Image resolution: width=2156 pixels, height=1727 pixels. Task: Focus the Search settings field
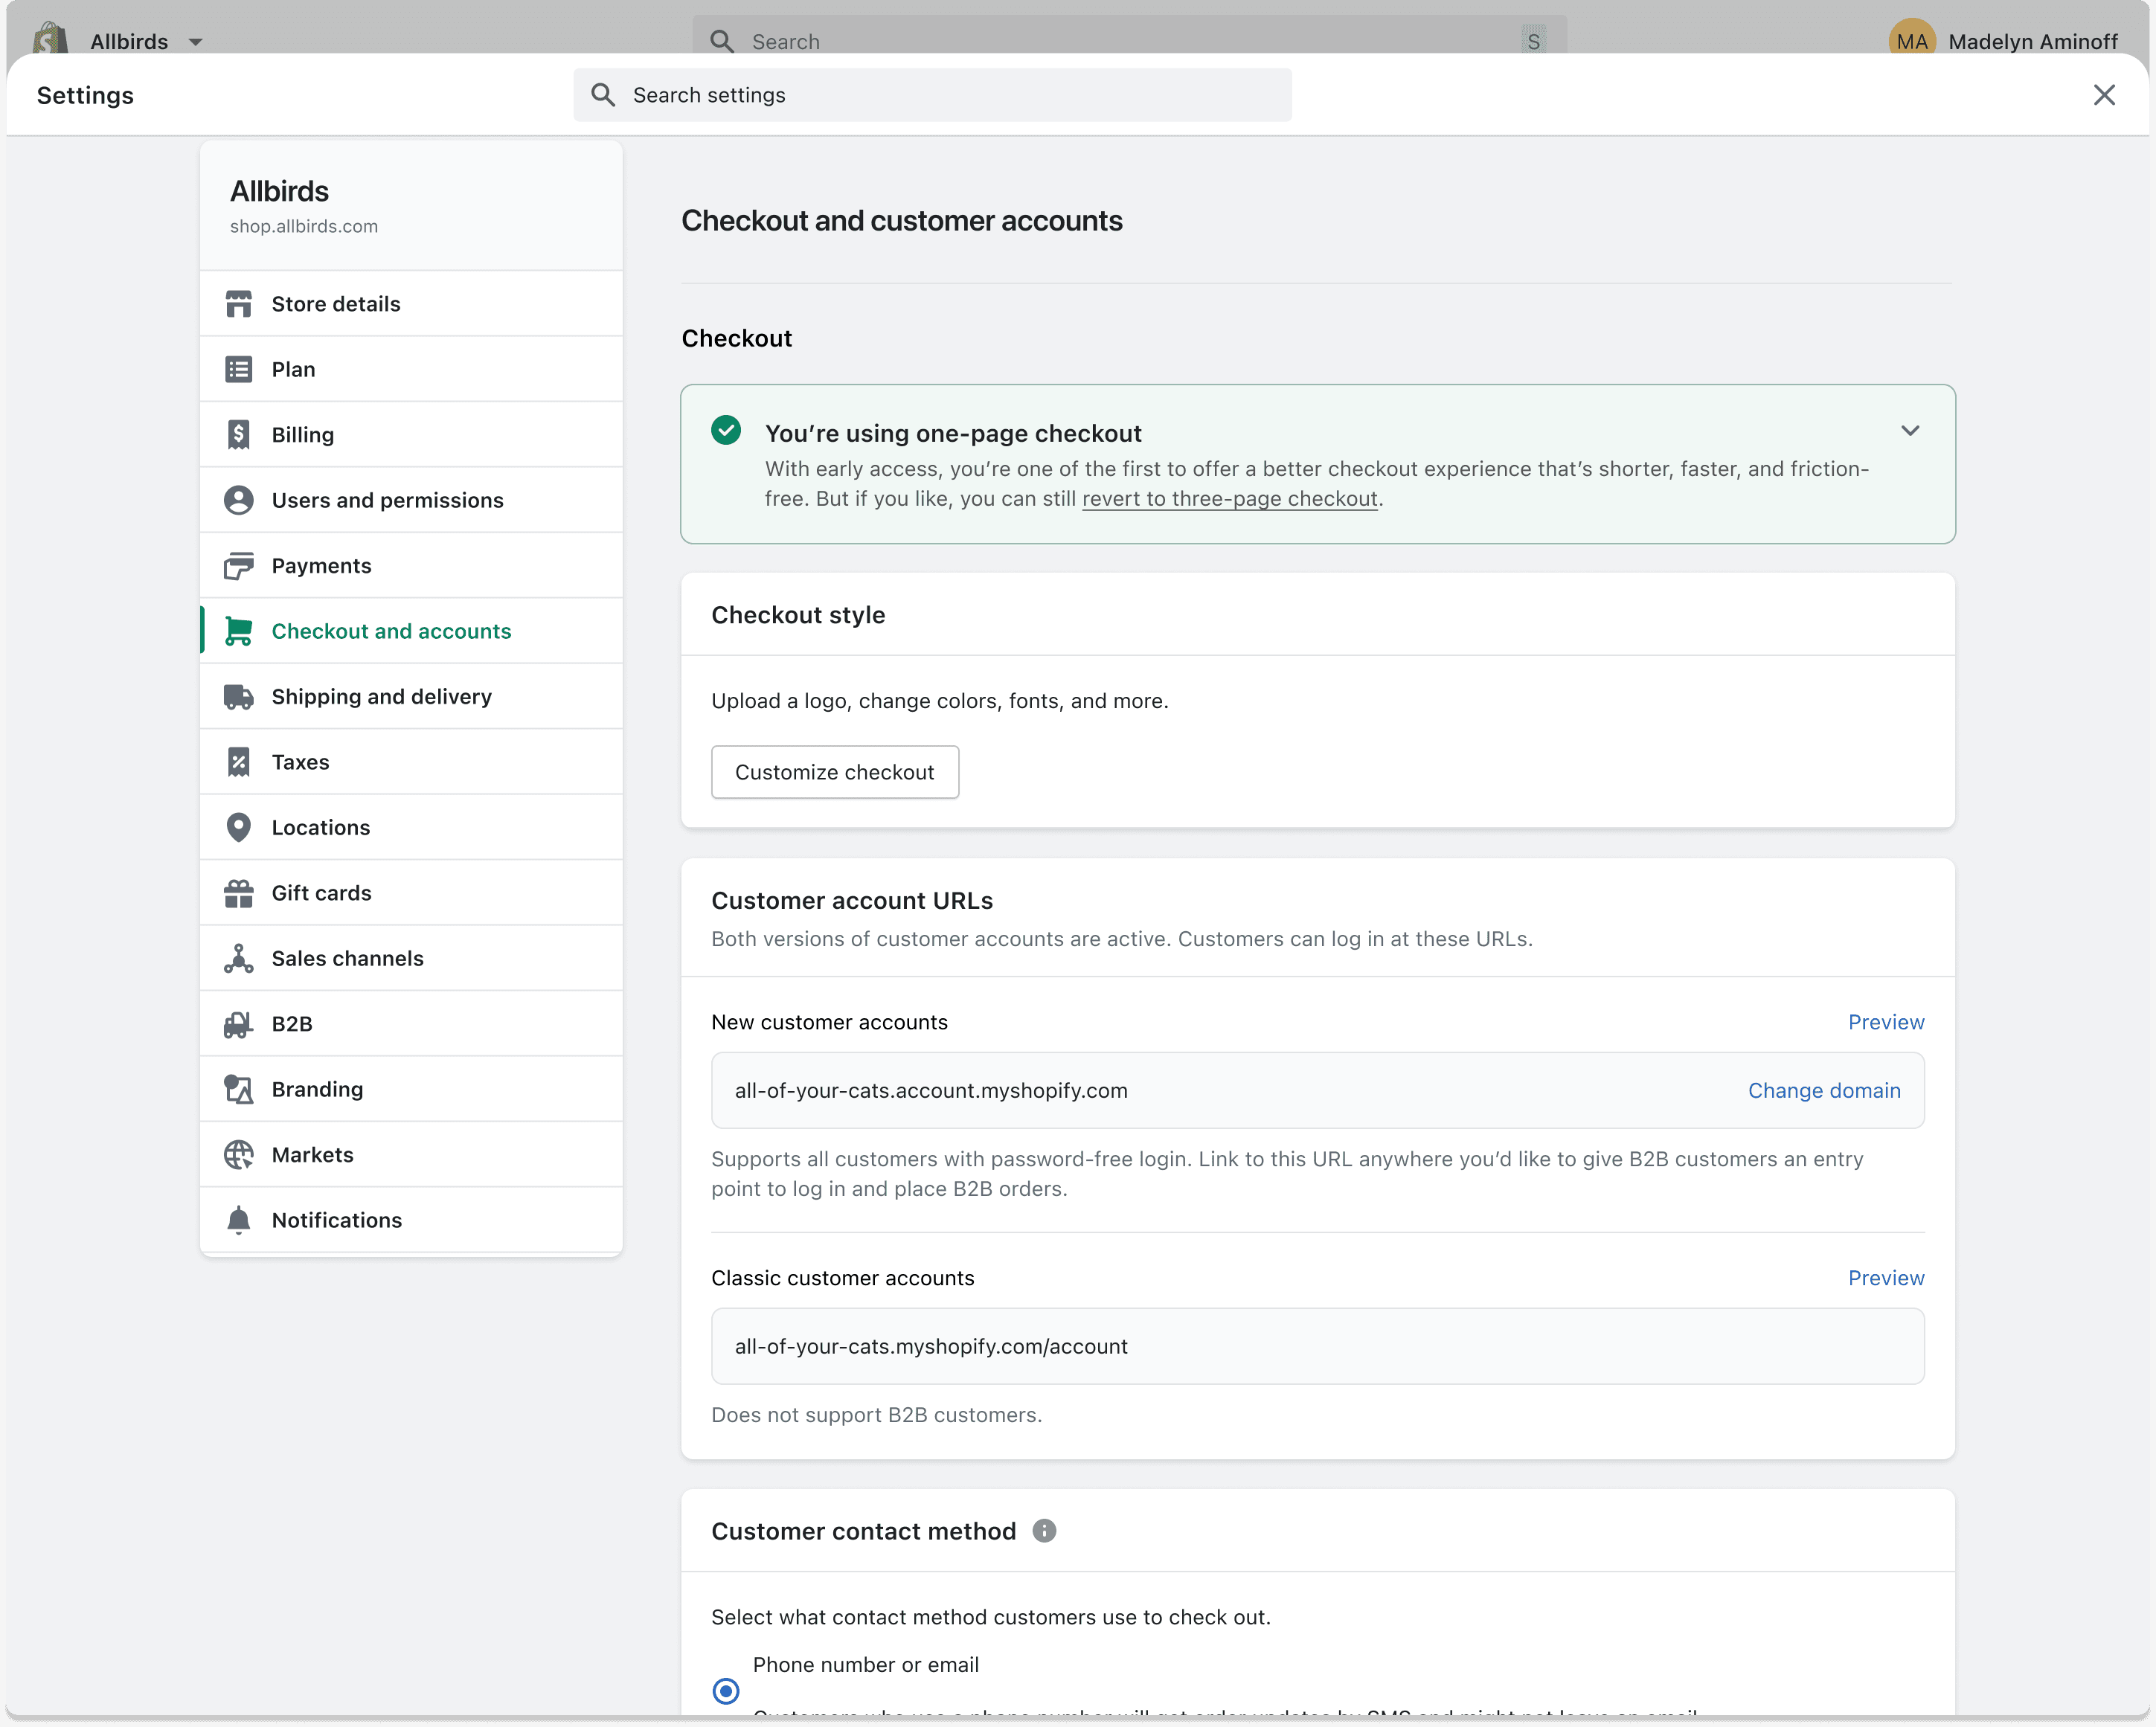[932, 95]
